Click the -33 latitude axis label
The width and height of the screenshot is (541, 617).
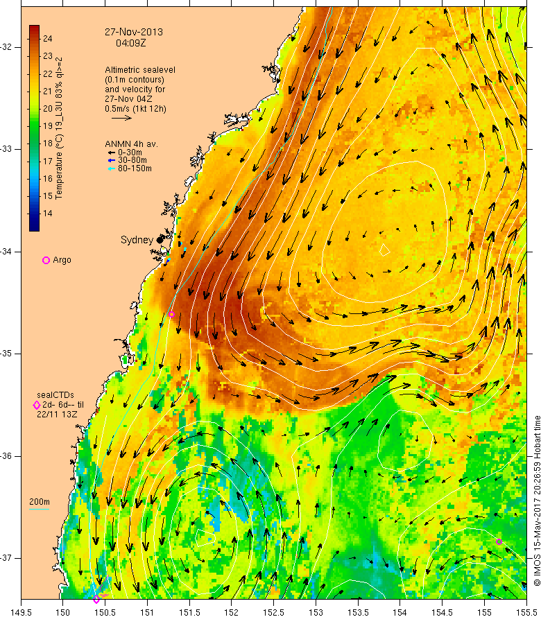[x=6, y=149]
